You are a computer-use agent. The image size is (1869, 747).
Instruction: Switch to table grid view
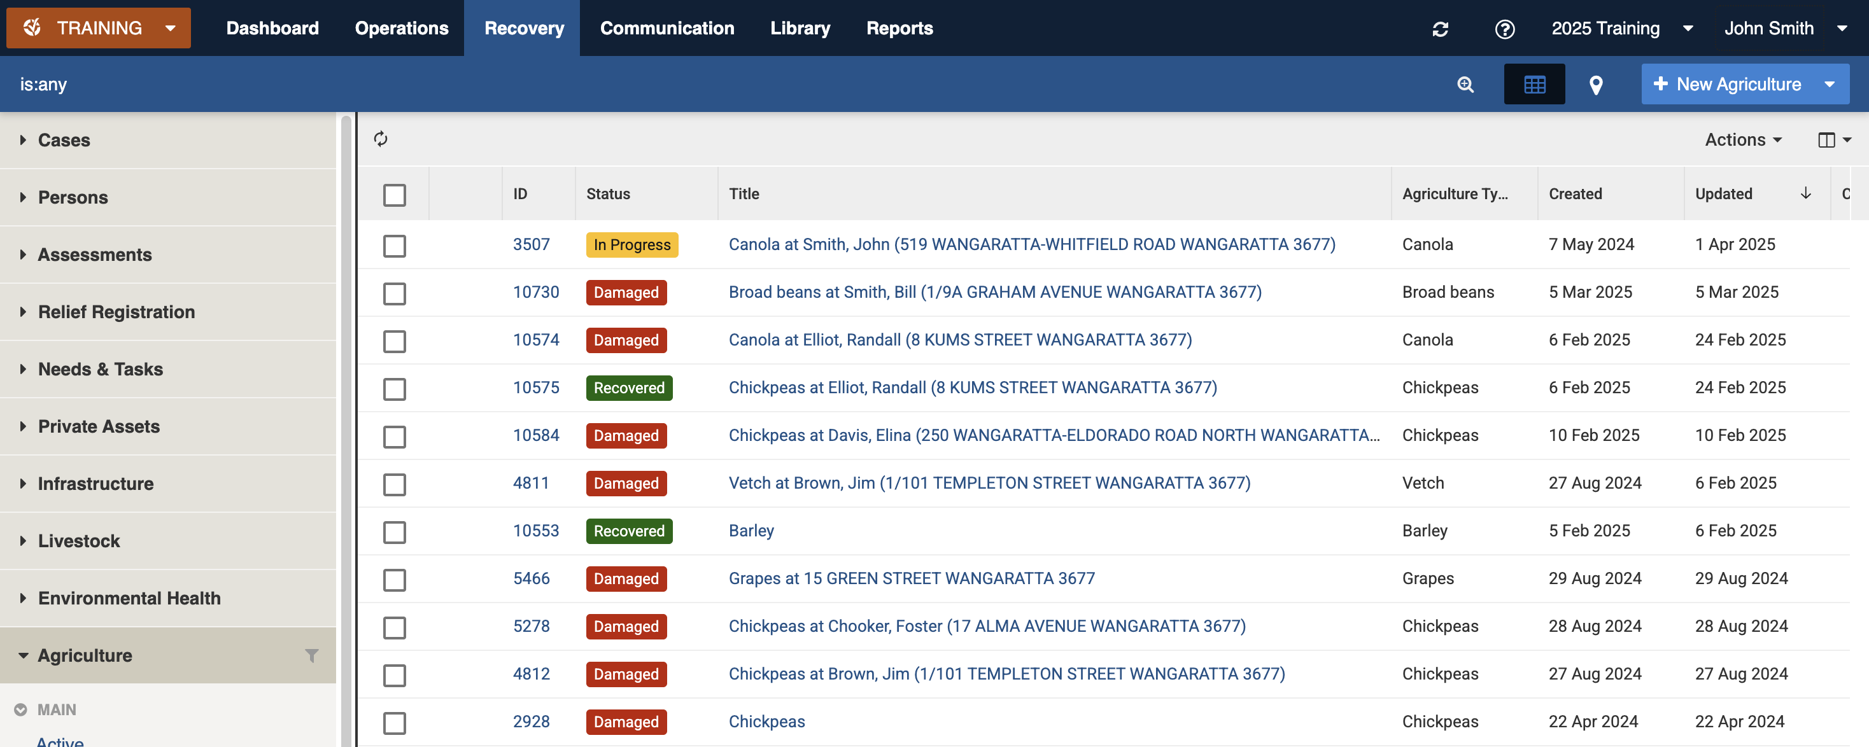point(1534,84)
